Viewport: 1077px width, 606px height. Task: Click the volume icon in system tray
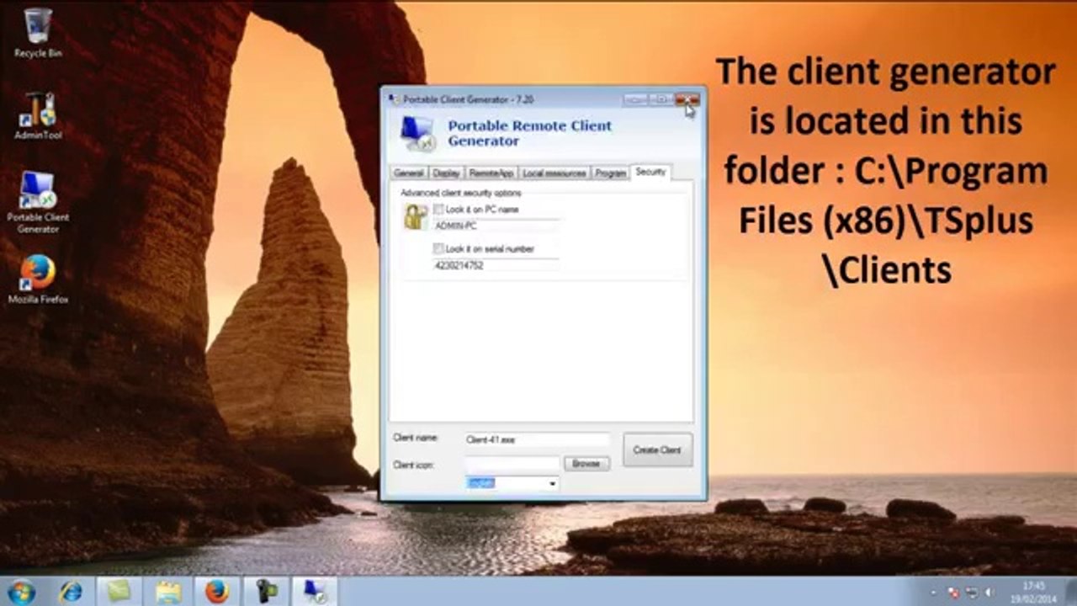point(989,593)
